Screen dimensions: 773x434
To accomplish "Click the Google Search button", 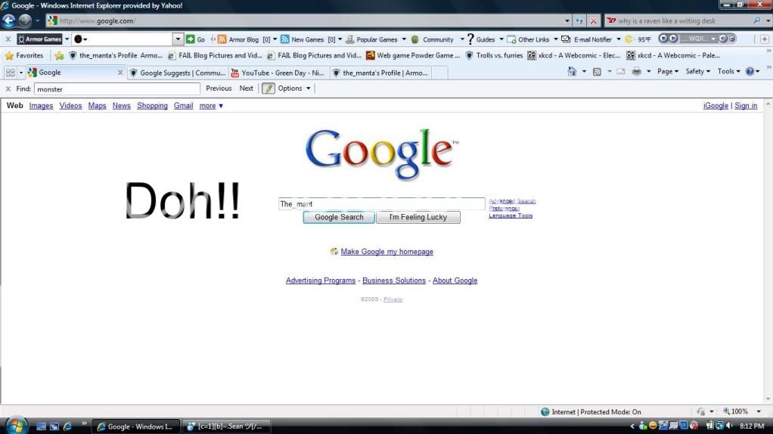I will (339, 217).
